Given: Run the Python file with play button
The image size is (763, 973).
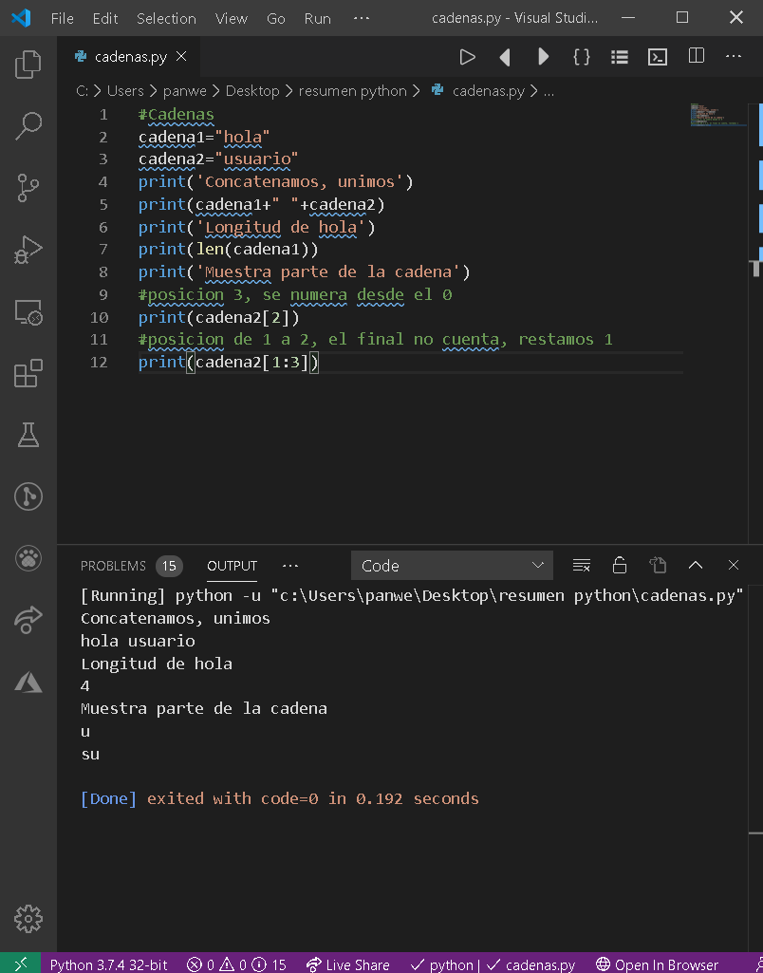Looking at the screenshot, I should point(467,57).
